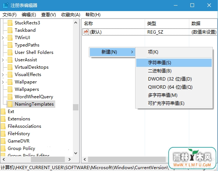Viewport: 218px width, 171px height.
Task: Choose 可扩充字符串值(E) from the submenu
Action: (x=174, y=103)
